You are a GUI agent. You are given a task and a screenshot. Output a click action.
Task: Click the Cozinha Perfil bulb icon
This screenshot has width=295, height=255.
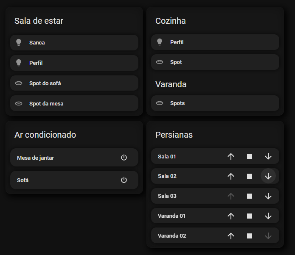pos(160,42)
